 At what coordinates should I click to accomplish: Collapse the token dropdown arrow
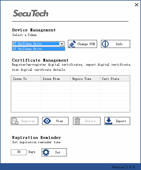point(62,44)
